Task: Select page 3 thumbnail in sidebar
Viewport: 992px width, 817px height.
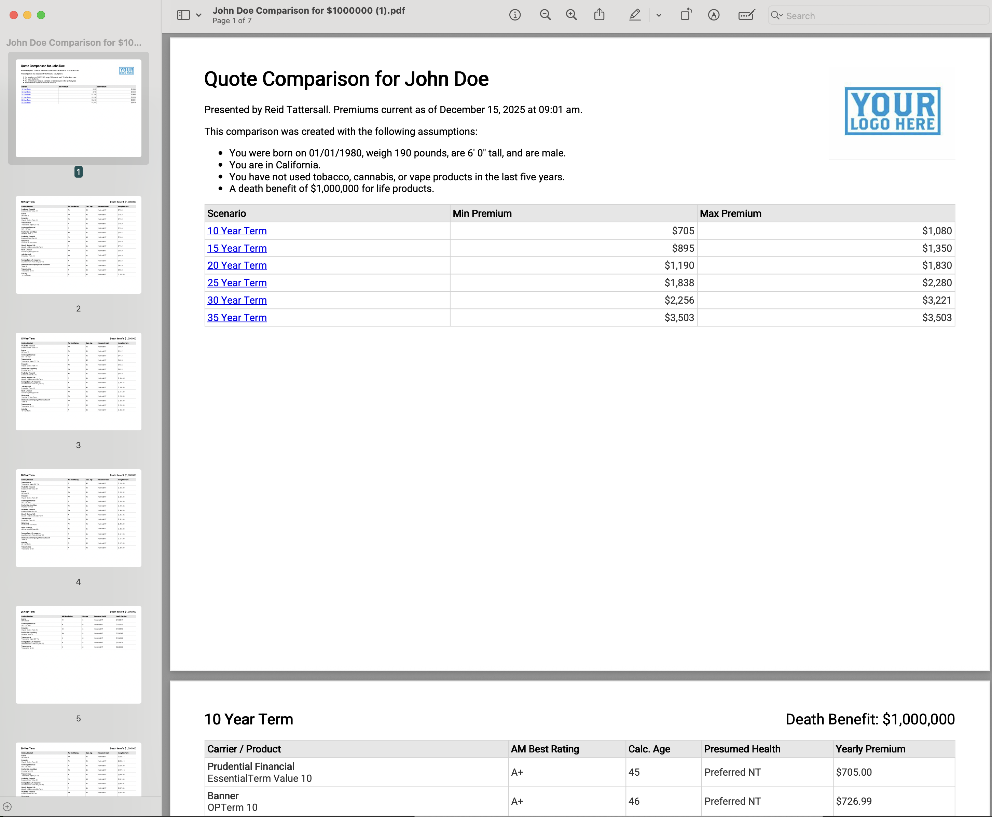Action: pyautogui.click(x=78, y=382)
